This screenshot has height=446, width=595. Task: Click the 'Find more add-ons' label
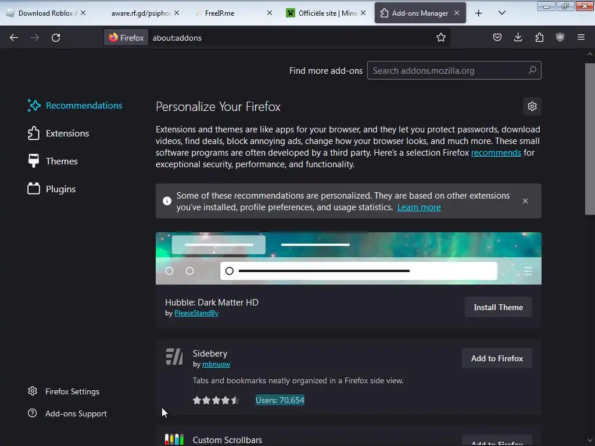point(325,70)
